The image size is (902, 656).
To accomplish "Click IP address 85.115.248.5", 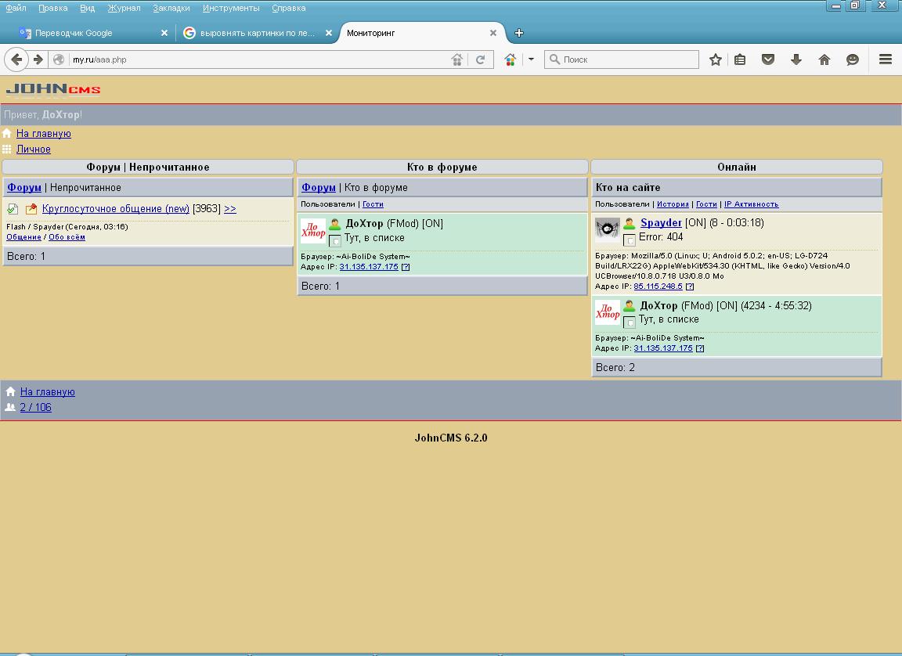I will [x=658, y=287].
